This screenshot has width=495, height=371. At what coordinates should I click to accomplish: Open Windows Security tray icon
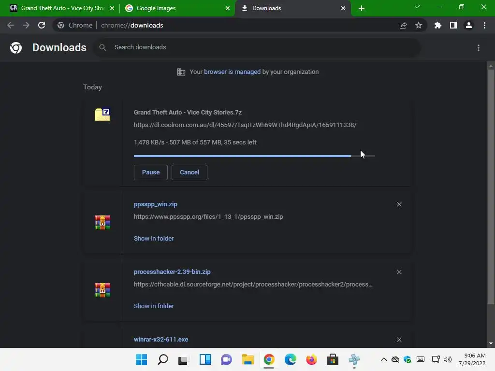407,359
